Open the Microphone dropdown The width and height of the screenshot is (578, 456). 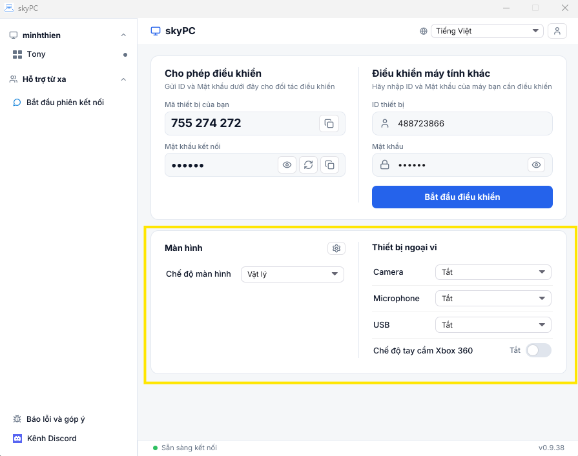pyautogui.click(x=493, y=299)
